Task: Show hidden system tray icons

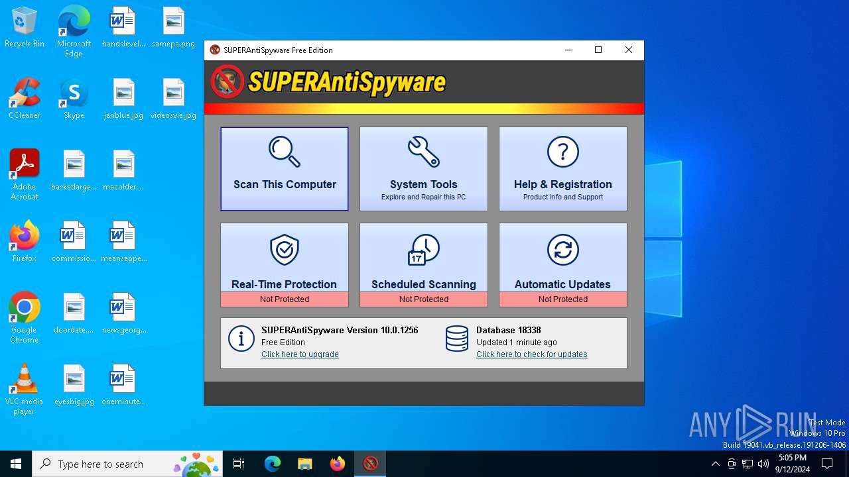Action: (715, 464)
